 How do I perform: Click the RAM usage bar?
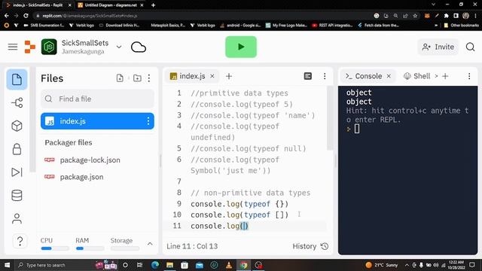(x=90, y=248)
